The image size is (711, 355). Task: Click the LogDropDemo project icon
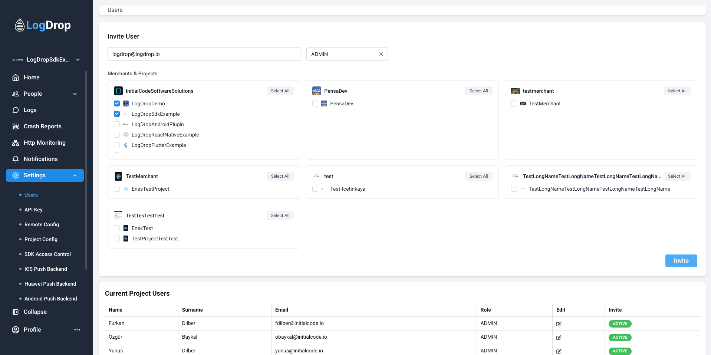point(126,103)
